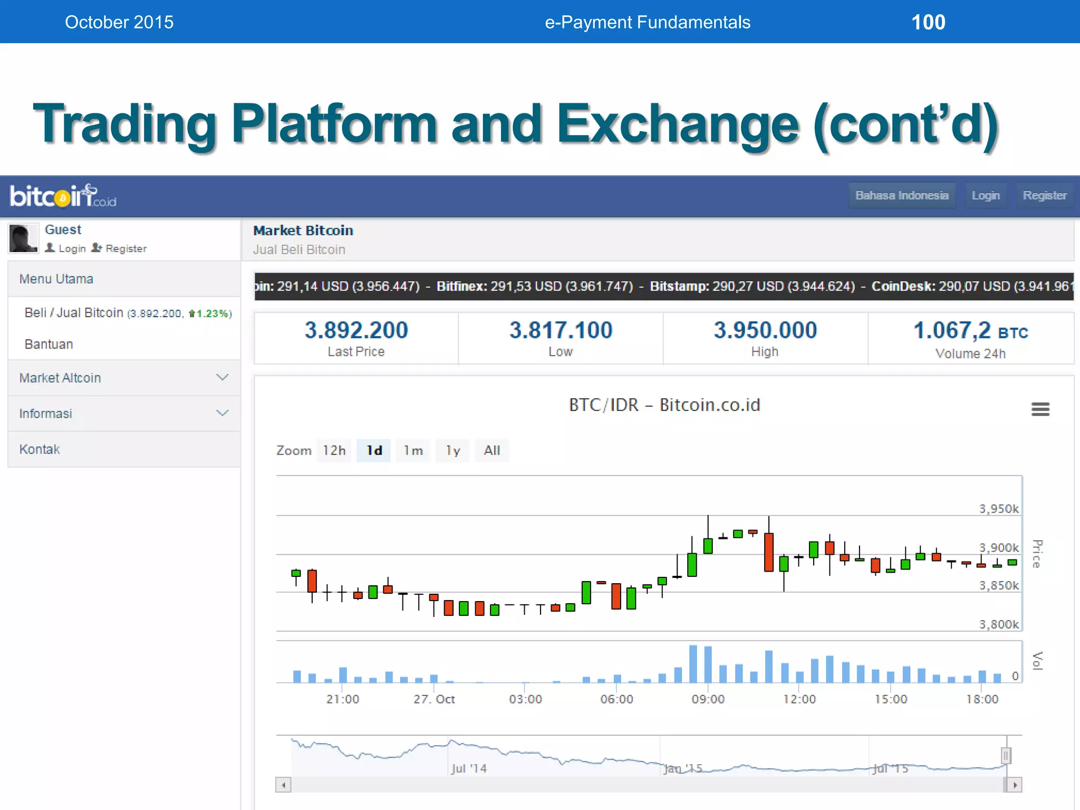Set chart zoom to 12h
1080x810 pixels.
coord(334,450)
